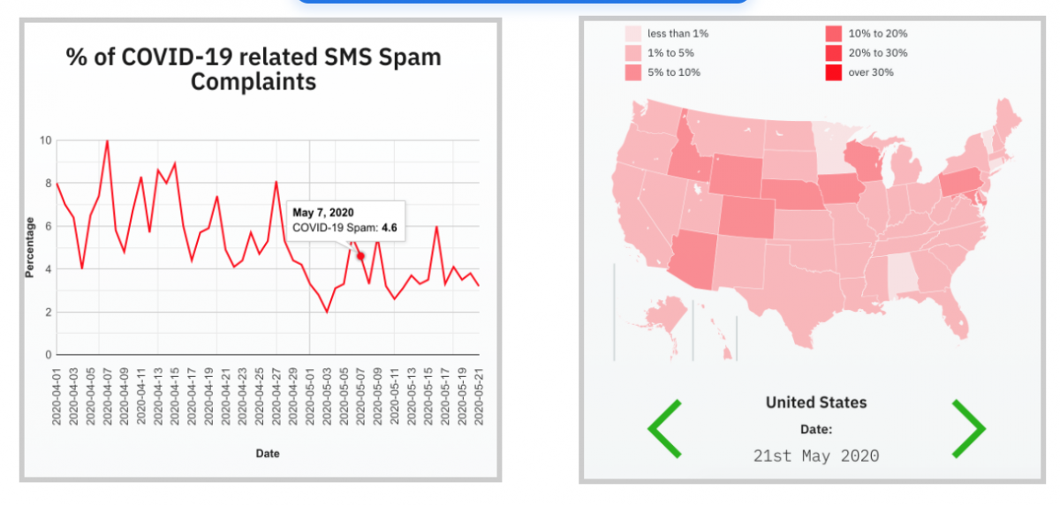Click the chart peak at 10 percent
Viewport: 1060px width, 505px height.
pyautogui.click(x=107, y=140)
